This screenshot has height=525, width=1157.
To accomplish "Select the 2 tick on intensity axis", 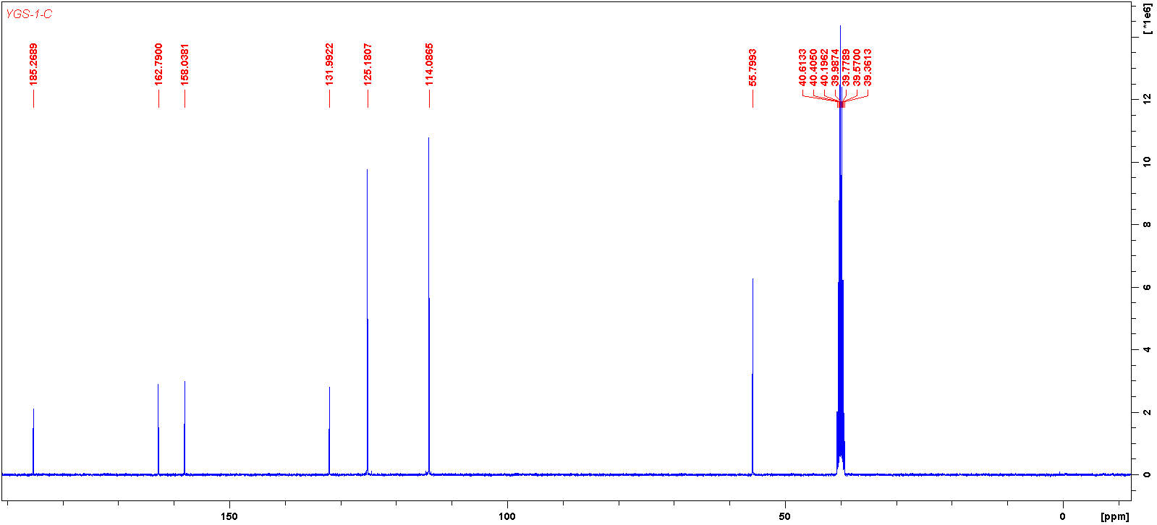I will 1147,412.
